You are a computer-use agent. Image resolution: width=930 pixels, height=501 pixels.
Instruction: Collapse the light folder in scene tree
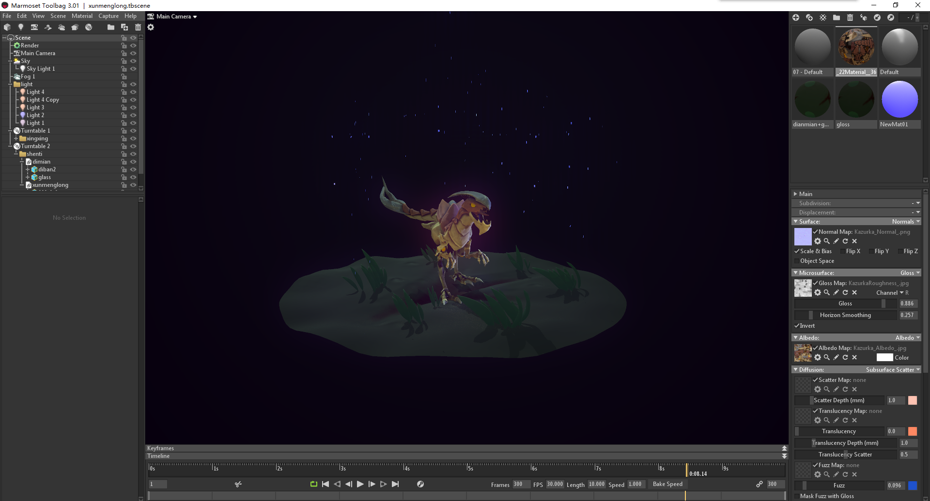pyautogui.click(x=10, y=84)
